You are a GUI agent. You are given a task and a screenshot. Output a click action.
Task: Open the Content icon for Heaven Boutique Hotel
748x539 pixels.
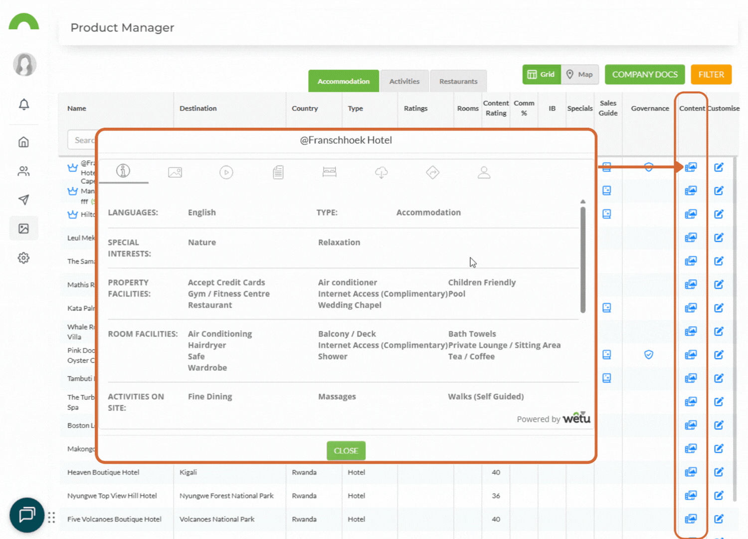click(691, 472)
